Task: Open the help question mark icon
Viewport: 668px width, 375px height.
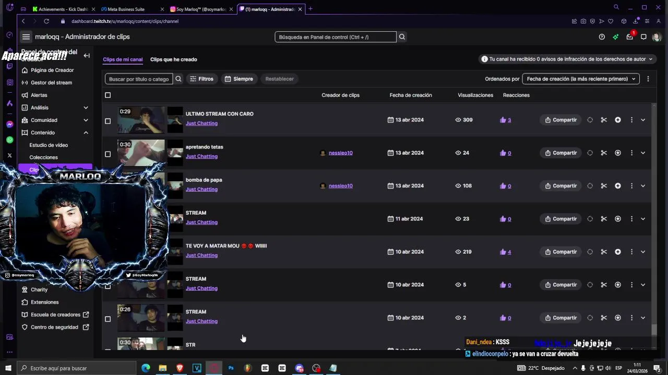Action: pyautogui.click(x=602, y=37)
